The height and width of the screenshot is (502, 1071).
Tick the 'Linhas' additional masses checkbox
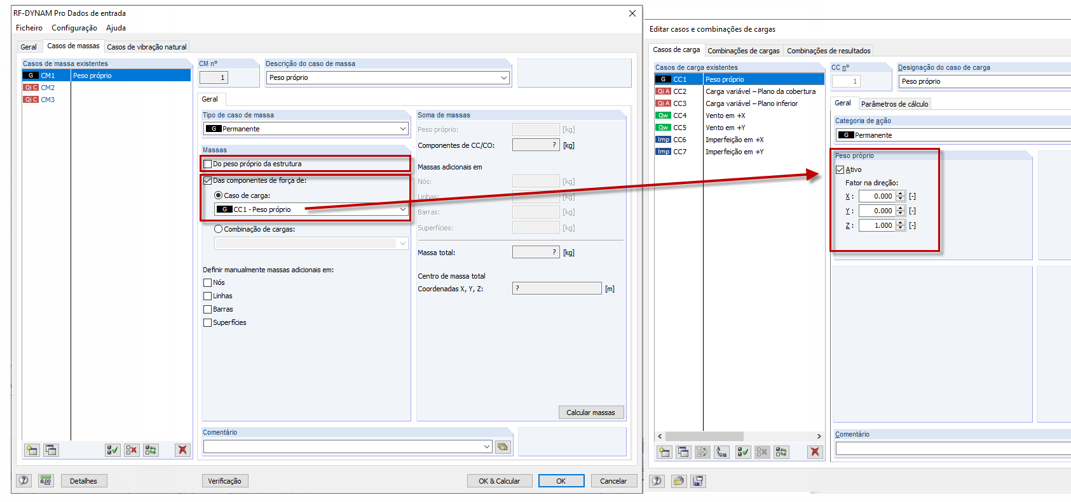point(208,296)
